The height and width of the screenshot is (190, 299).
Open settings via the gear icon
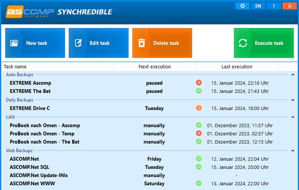coord(242,6)
